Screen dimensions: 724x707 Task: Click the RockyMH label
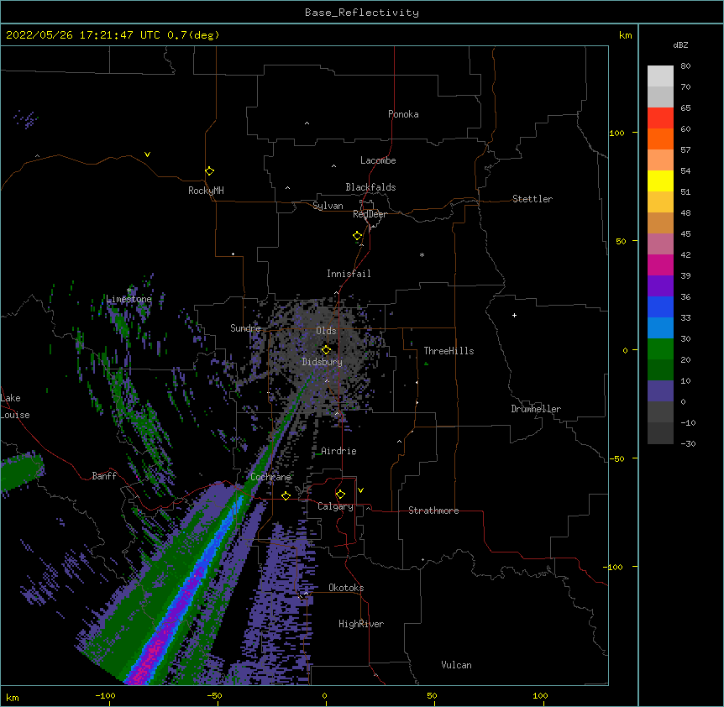(206, 191)
